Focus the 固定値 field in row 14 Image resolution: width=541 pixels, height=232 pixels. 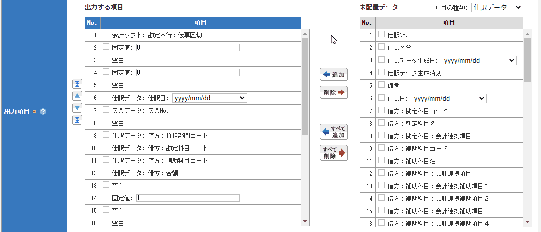coord(187,198)
